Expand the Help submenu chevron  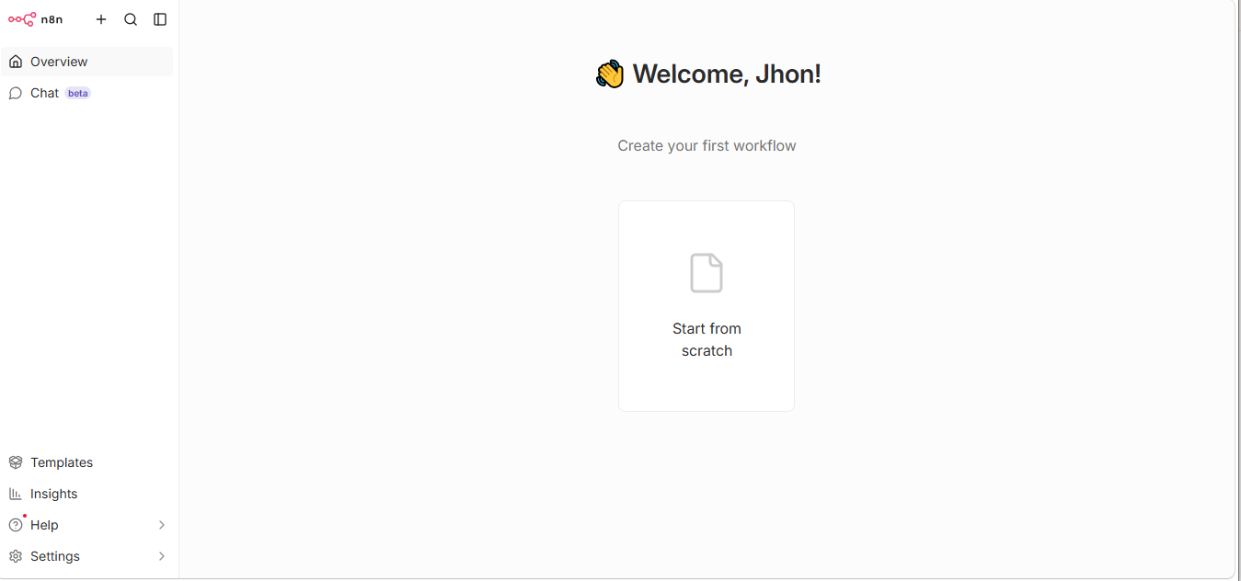[162, 525]
